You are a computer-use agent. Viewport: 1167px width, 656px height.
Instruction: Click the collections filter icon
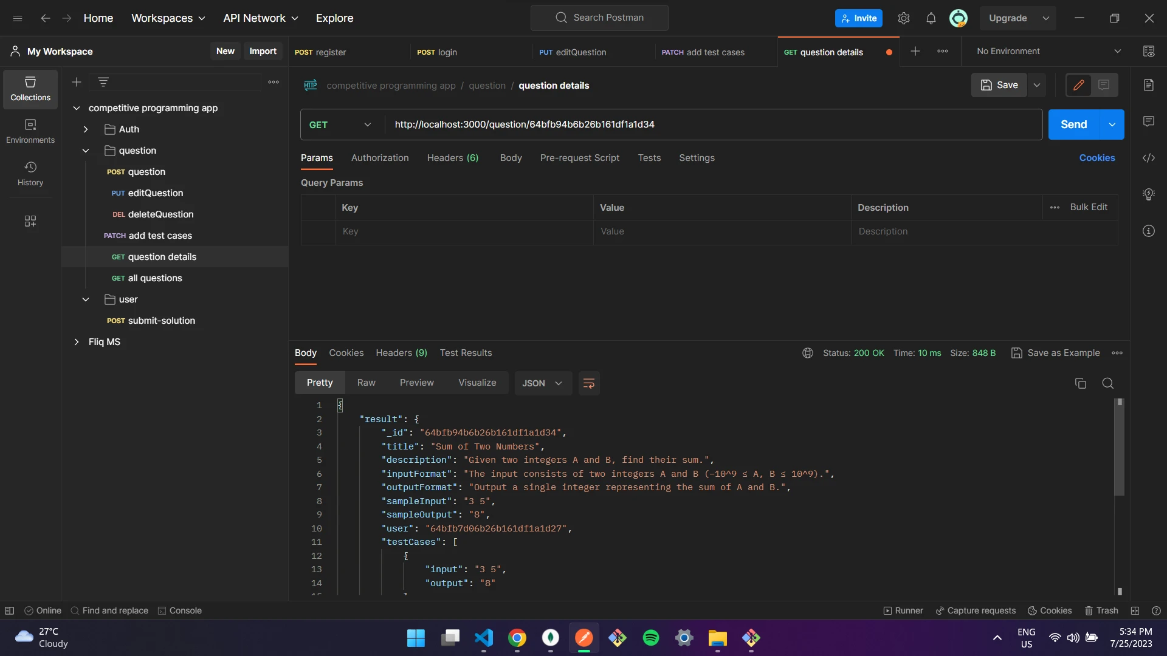click(x=103, y=82)
